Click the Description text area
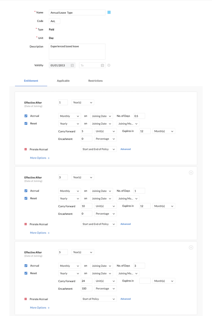 [77, 52]
